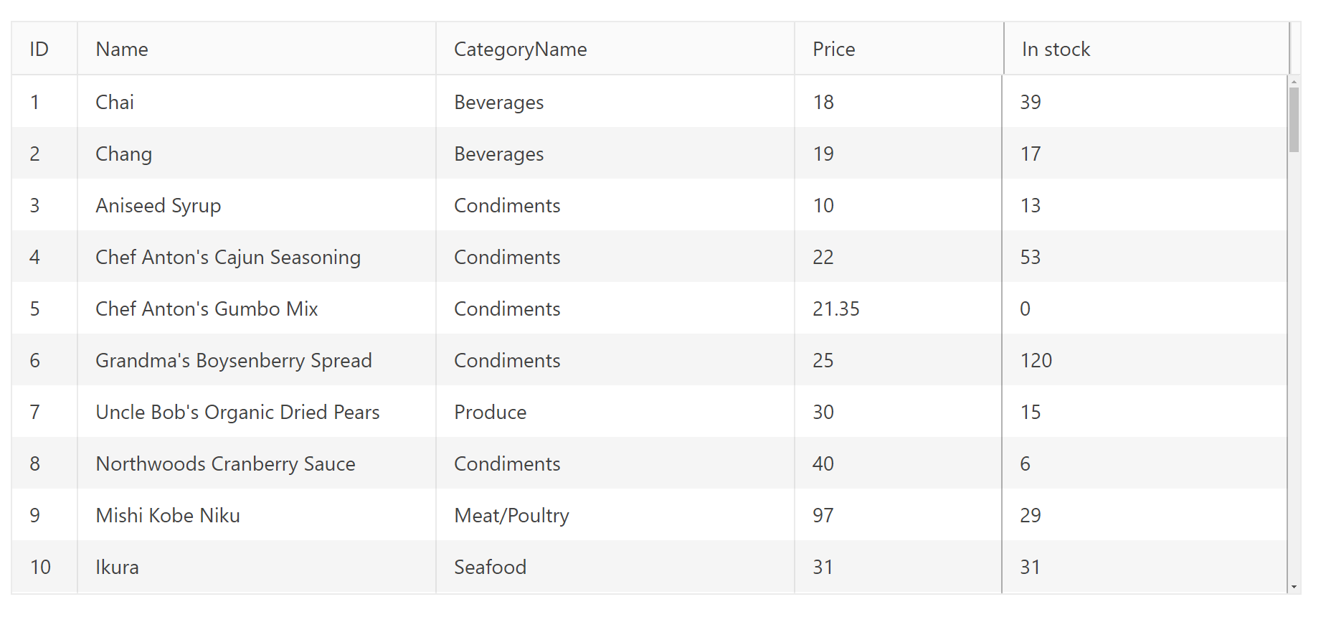Select the Price column header

tap(833, 50)
